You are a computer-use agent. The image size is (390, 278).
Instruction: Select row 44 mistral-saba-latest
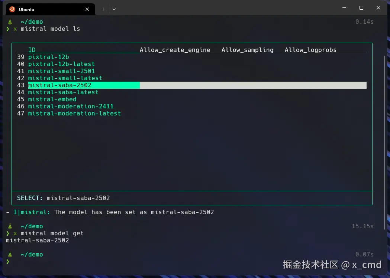192,92
